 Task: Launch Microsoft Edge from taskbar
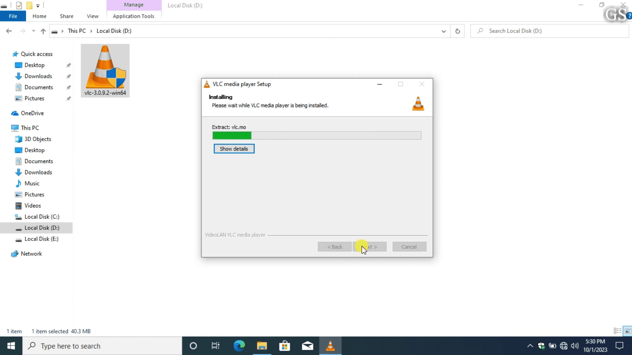[x=239, y=346]
